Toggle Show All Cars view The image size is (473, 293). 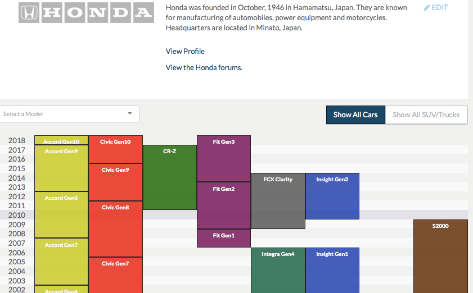(x=355, y=115)
